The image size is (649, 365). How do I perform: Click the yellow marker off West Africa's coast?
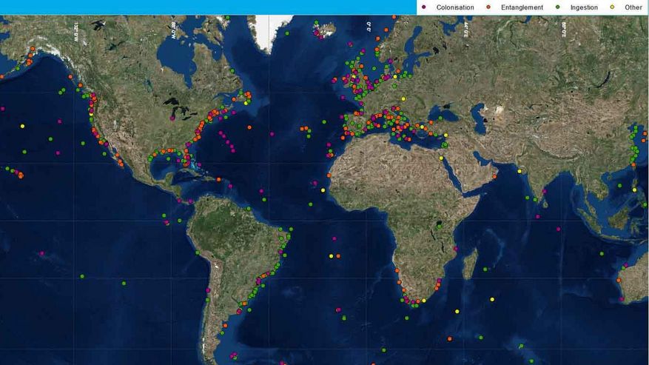click(x=323, y=190)
